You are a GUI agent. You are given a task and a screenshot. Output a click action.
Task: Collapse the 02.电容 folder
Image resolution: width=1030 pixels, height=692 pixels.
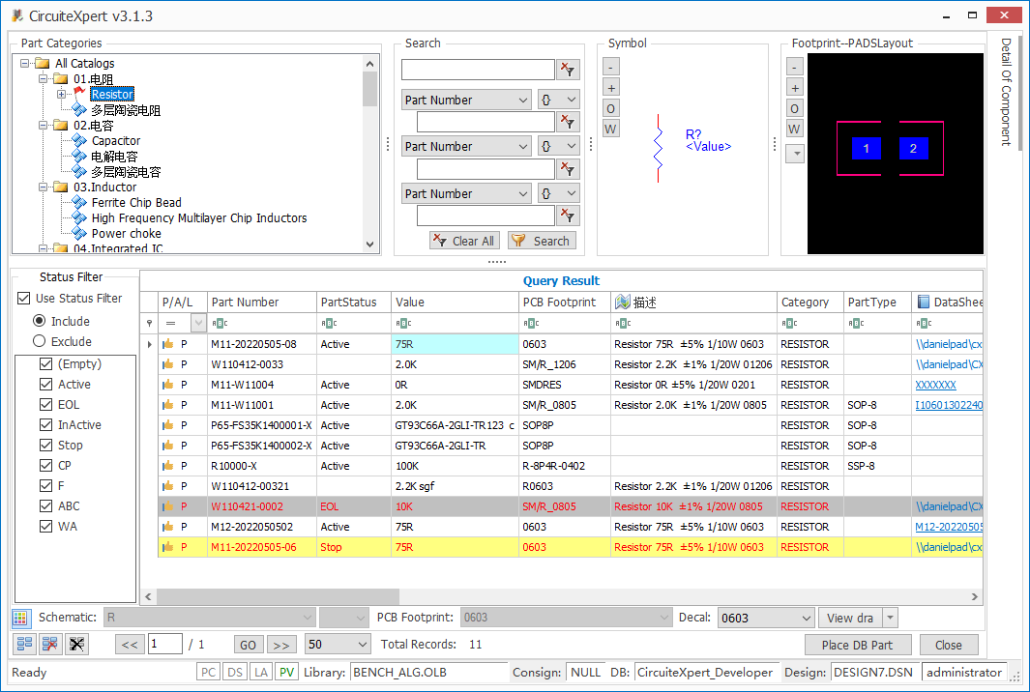44,126
